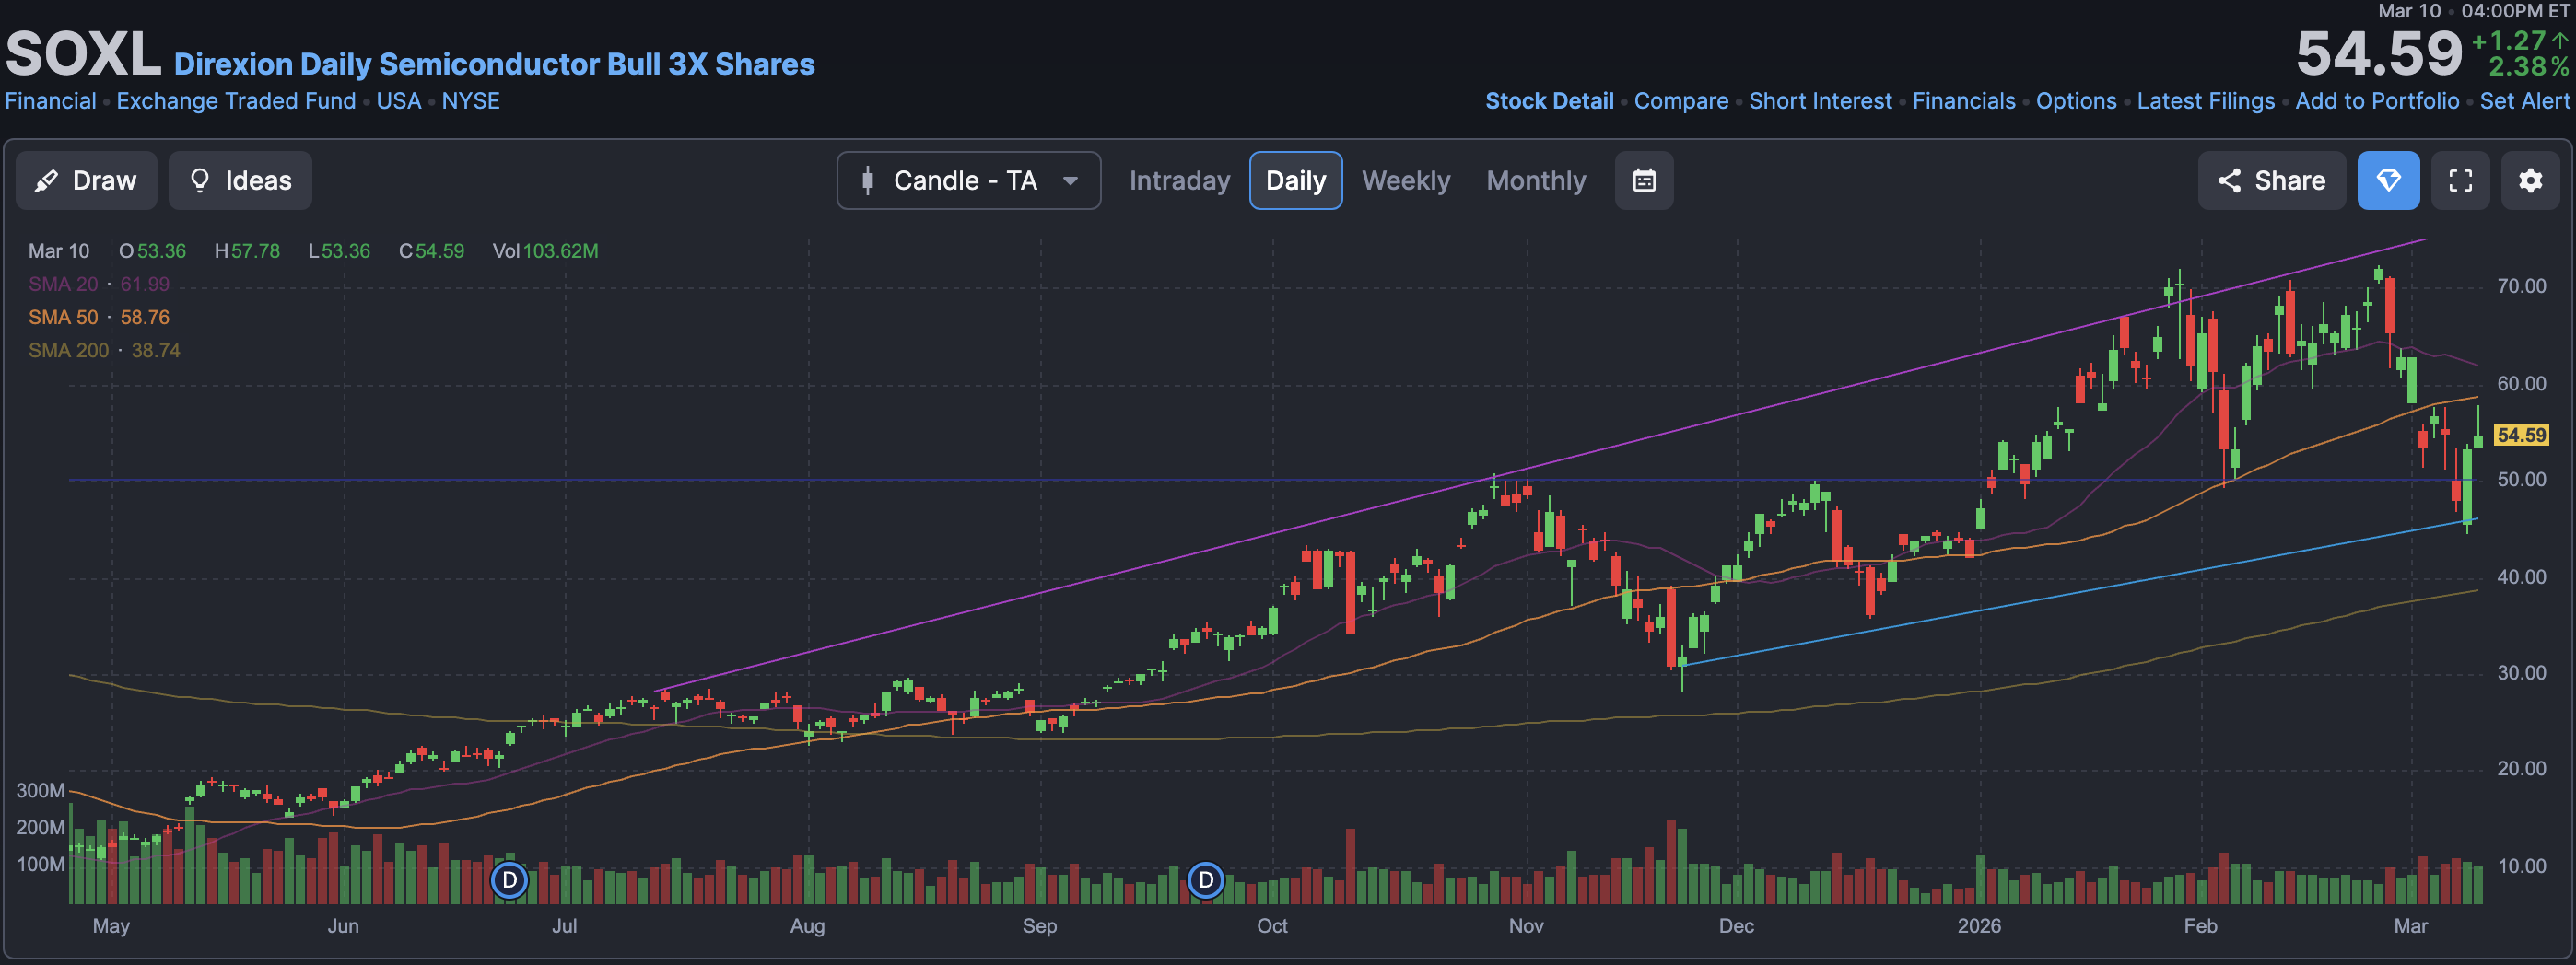Click the Set Alert link
This screenshot has width=2576, height=965.
(2524, 101)
